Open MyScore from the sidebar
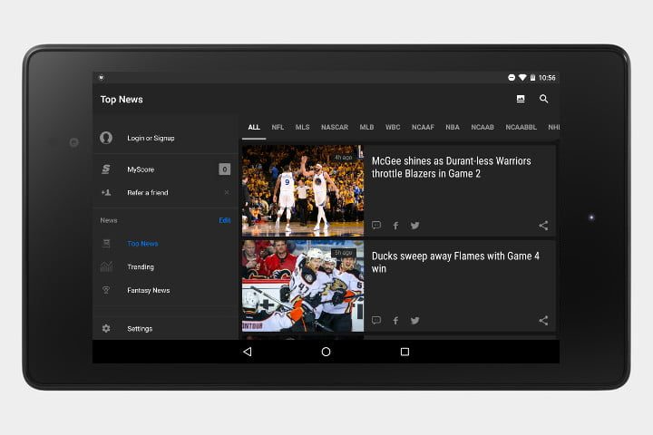This screenshot has width=653, height=435. pyautogui.click(x=140, y=169)
